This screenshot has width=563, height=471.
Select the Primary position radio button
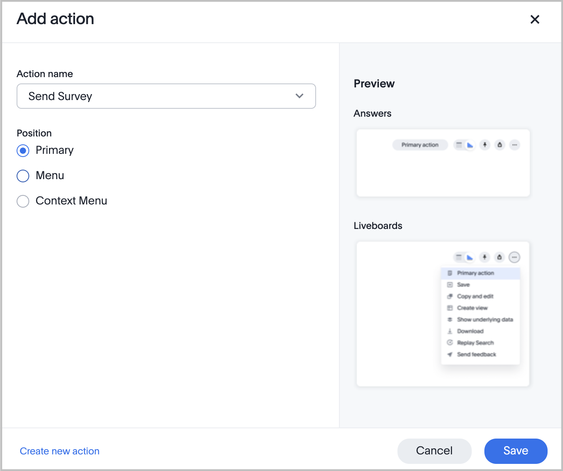pos(23,151)
